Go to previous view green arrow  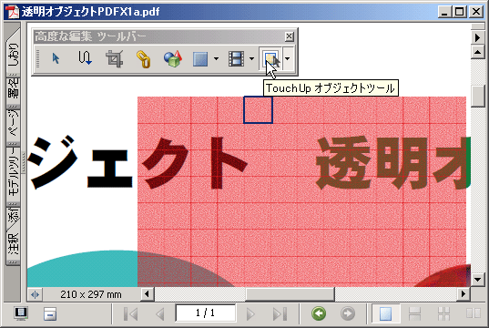(319, 313)
